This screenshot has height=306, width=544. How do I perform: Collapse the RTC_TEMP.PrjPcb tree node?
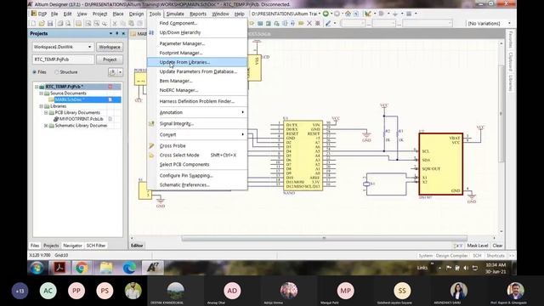tap(37, 87)
